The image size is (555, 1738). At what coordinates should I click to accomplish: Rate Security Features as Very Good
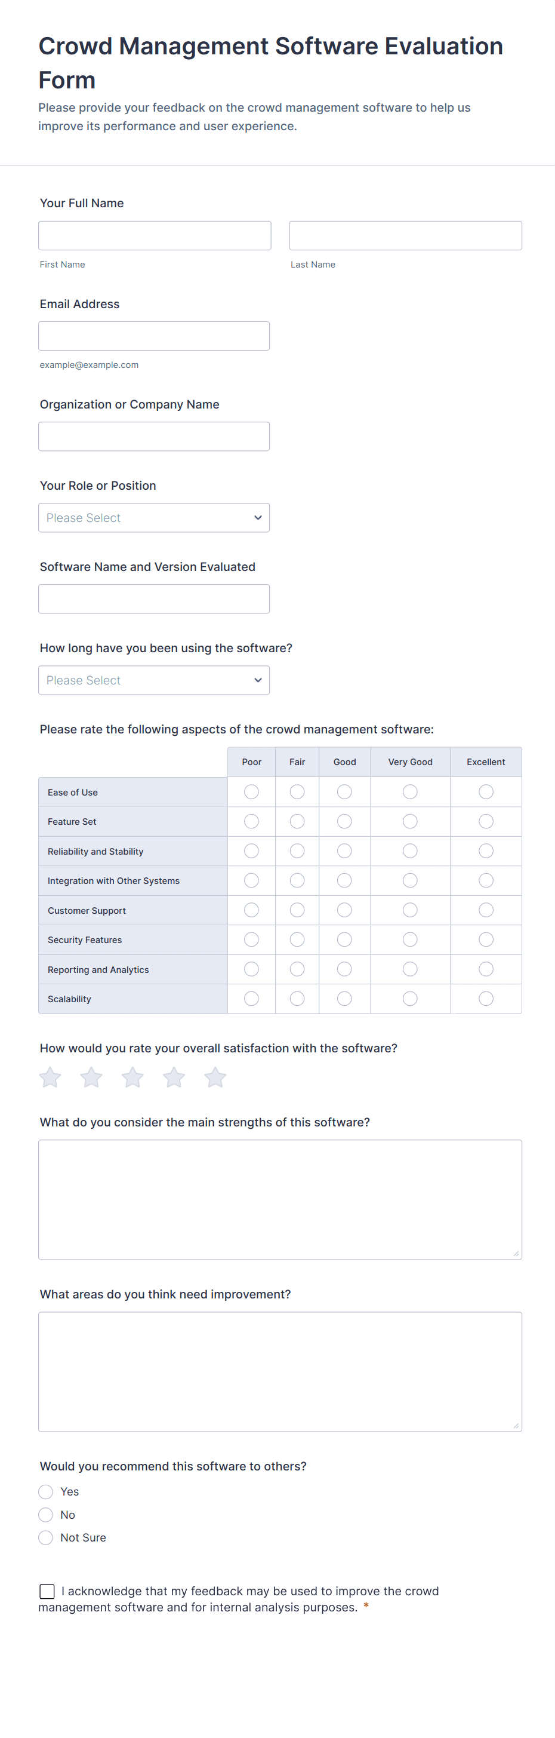point(410,940)
